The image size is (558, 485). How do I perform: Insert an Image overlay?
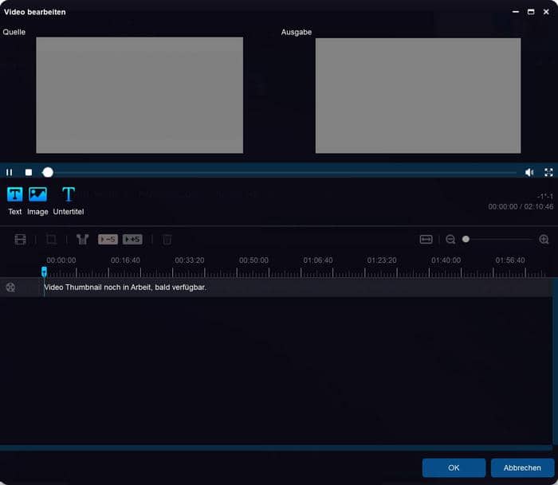coord(37,199)
